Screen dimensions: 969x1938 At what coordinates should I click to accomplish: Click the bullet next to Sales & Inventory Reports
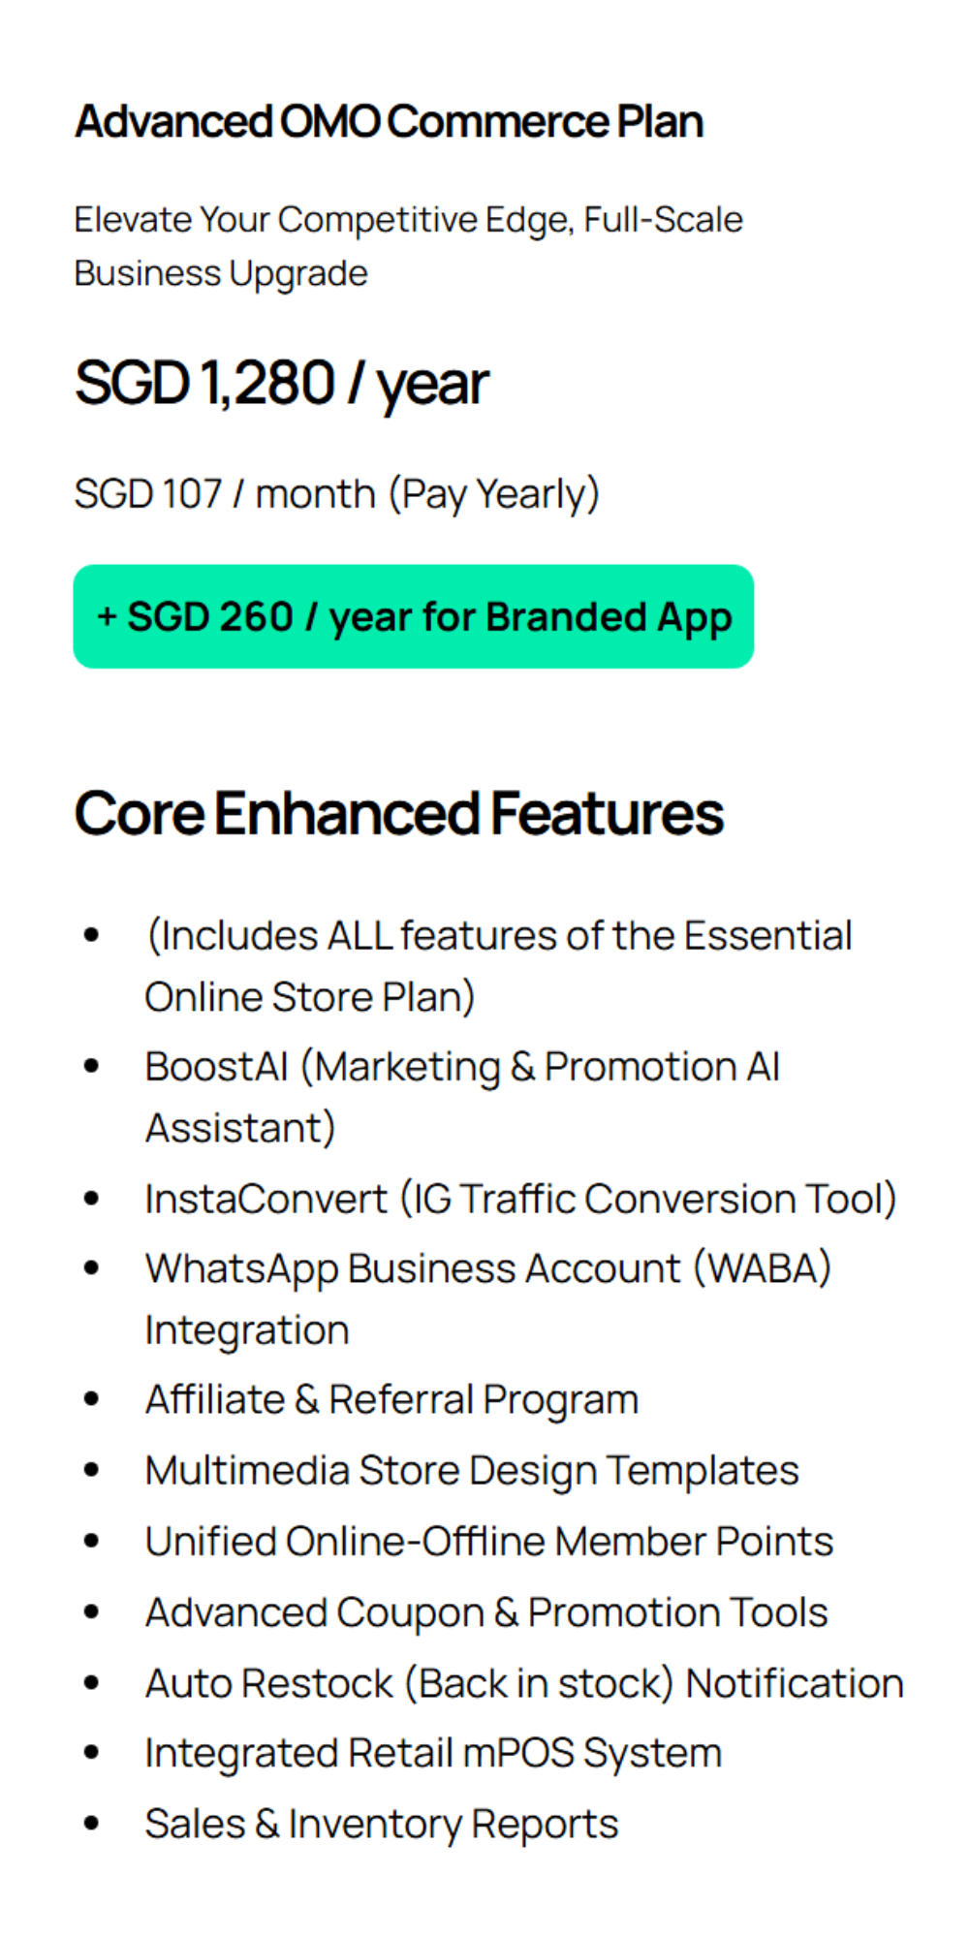92,1824
